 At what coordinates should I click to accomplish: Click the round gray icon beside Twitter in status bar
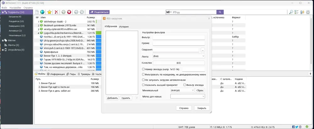coord(300,127)
